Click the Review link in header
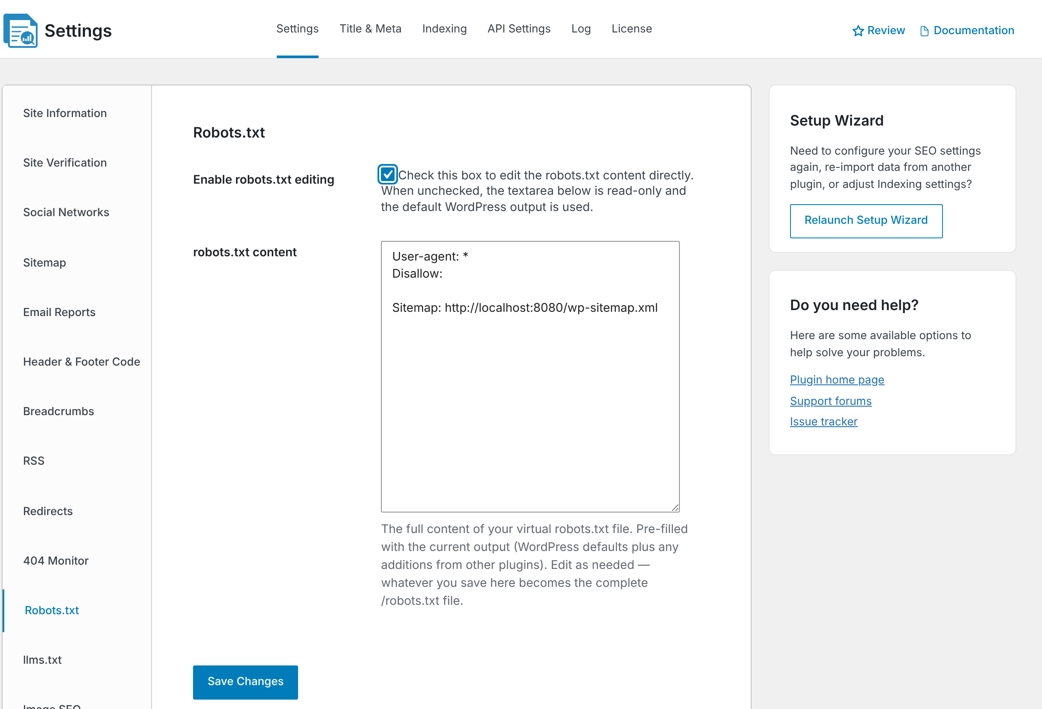Screen dimensions: 1042x709 pyautogui.click(x=886, y=30)
